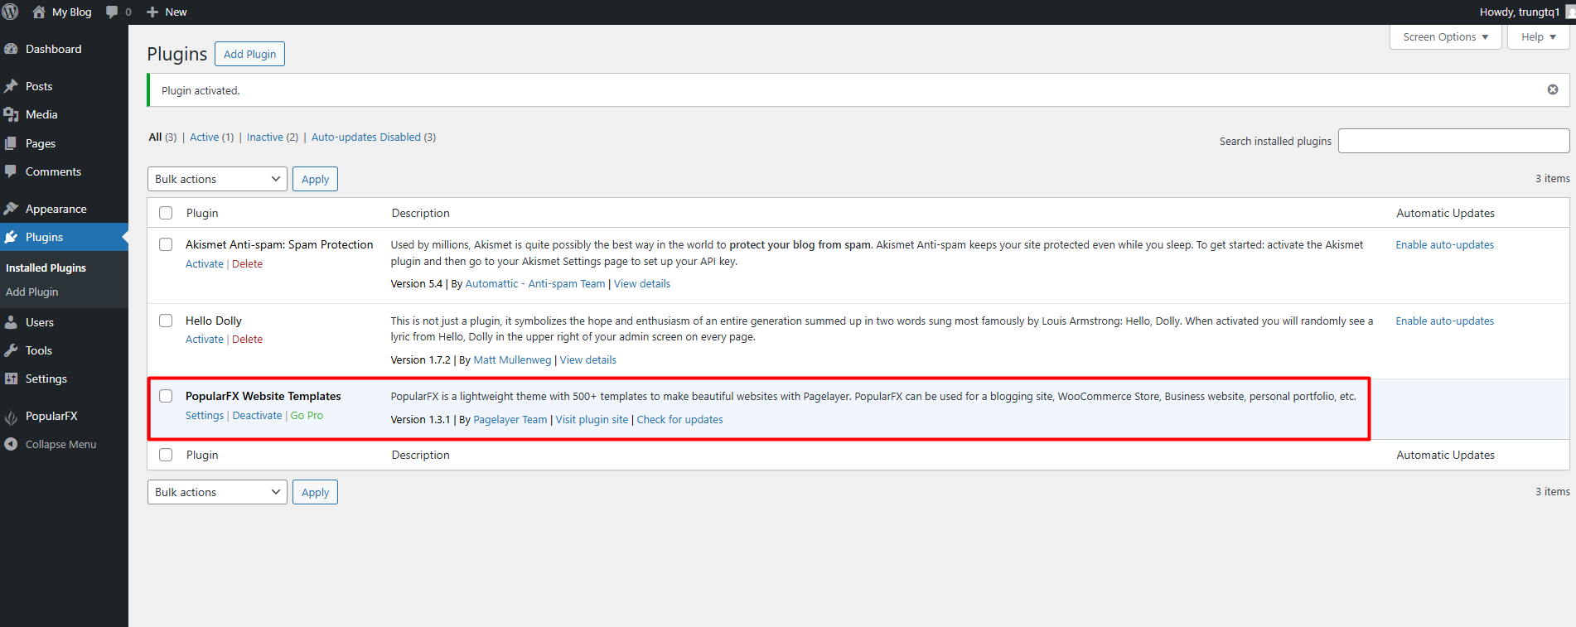Open the My Blog home icon
Viewport: 1576px width, 627px height.
(39, 12)
